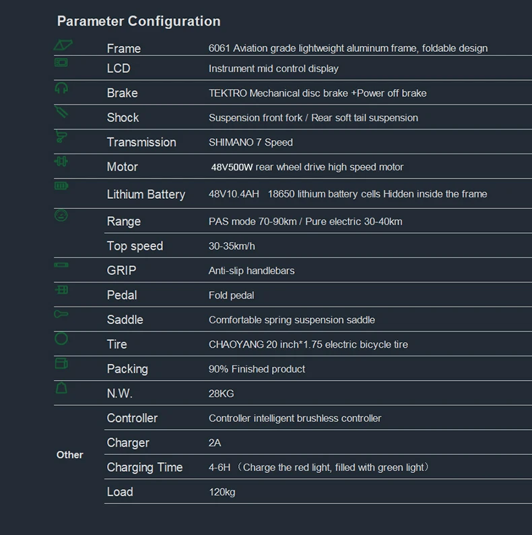Screen dimensions: 532x535
Task: Click the Parameter Configuration heading
Action: (139, 21)
